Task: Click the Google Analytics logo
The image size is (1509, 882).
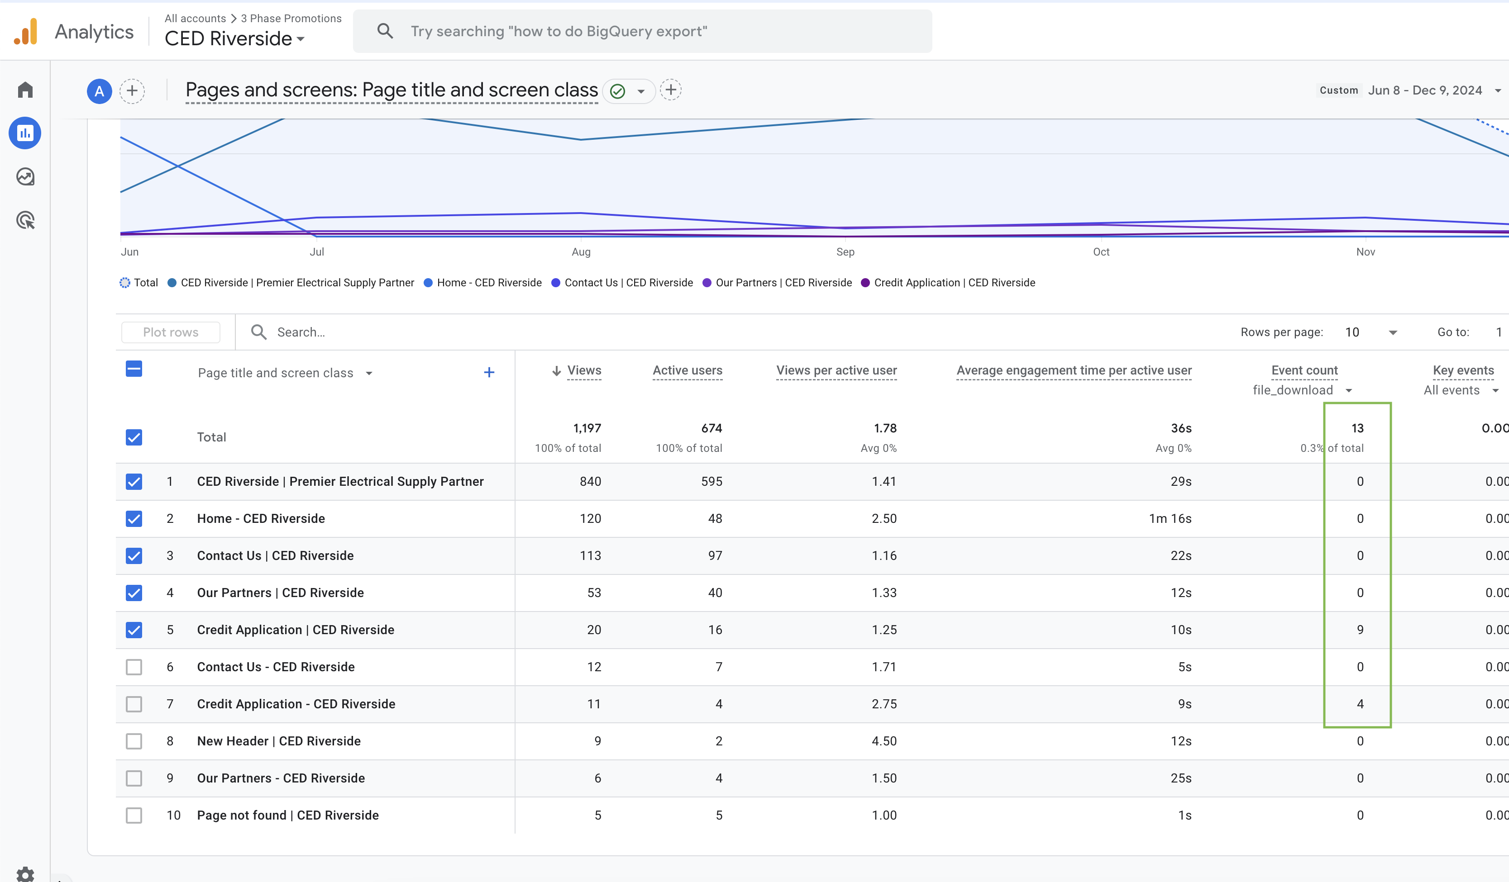Action: 25,31
